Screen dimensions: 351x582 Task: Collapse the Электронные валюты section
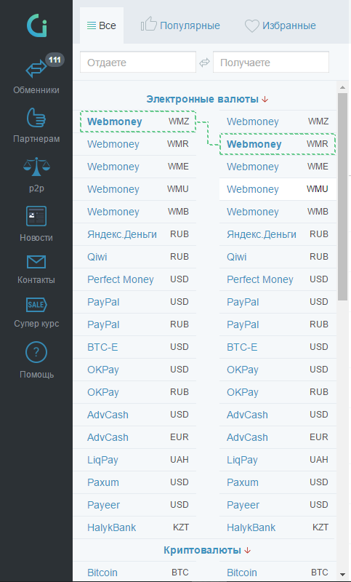(x=207, y=99)
